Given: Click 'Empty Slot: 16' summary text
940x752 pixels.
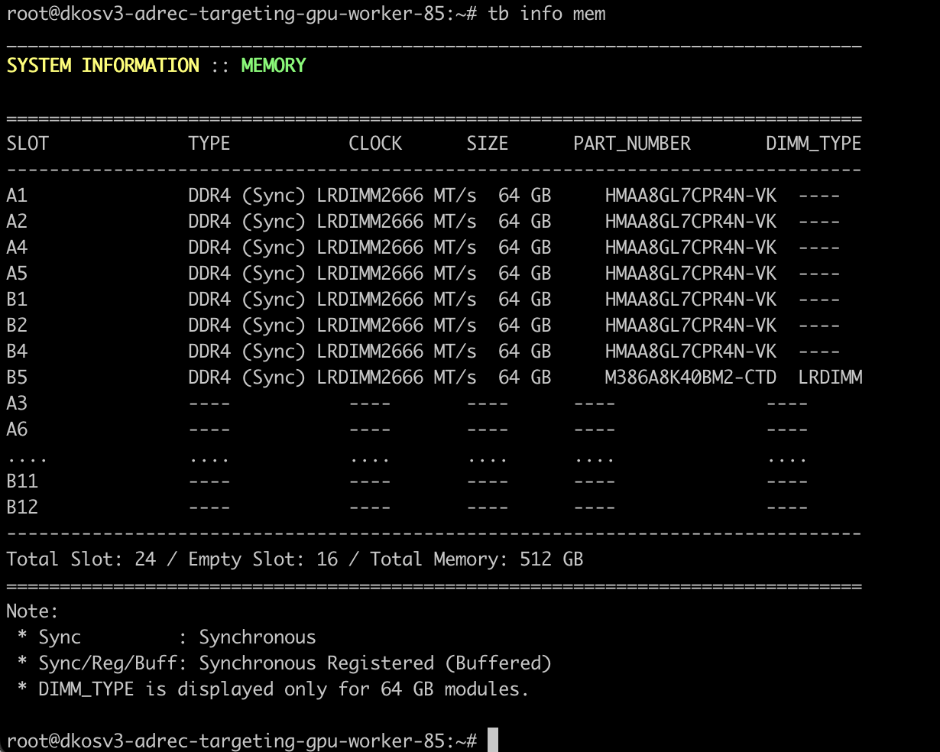Looking at the screenshot, I should [x=263, y=559].
